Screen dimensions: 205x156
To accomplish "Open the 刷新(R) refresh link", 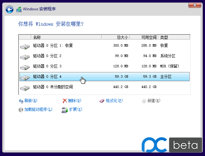I will [x=31, y=101].
